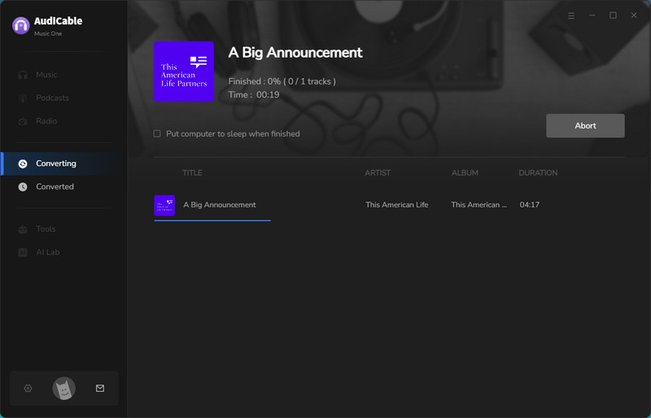Click the clock icon beside Converted
Screen dimensions: 651x418
pos(23,187)
